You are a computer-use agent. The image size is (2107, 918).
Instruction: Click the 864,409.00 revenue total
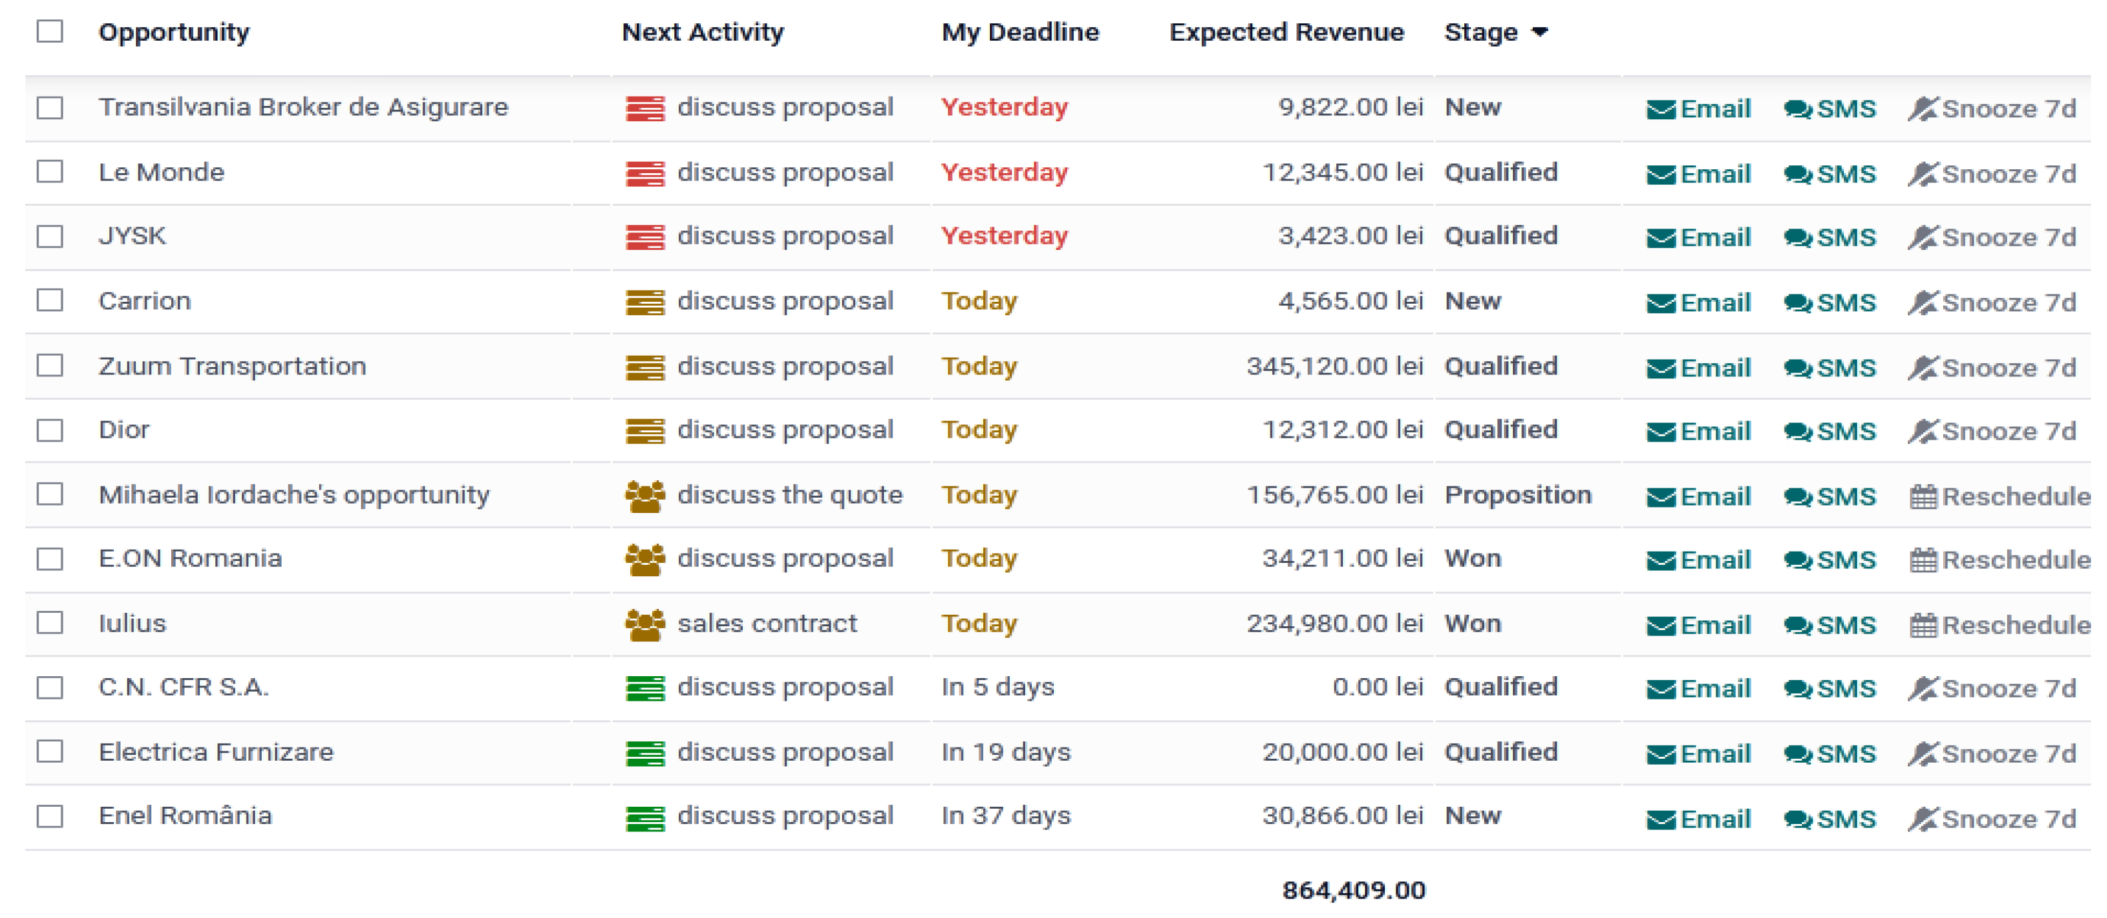point(1354,890)
